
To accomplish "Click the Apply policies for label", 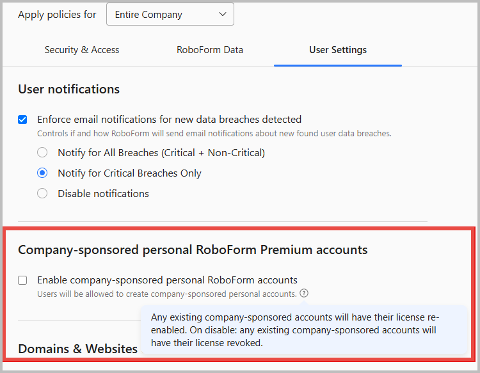I will [x=57, y=14].
